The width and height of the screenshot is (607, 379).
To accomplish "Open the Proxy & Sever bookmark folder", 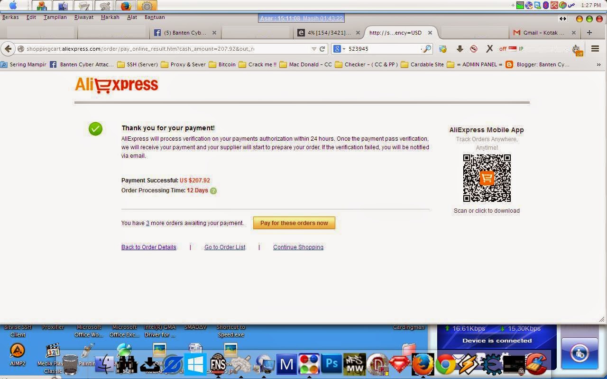I will coord(183,64).
